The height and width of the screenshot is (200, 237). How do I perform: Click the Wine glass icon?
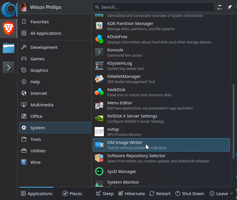(x=24, y=162)
